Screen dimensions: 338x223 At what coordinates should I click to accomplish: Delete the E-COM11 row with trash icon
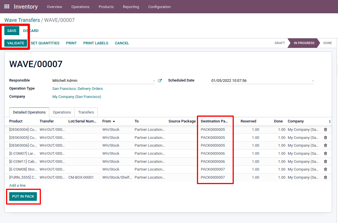click(x=326, y=161)
